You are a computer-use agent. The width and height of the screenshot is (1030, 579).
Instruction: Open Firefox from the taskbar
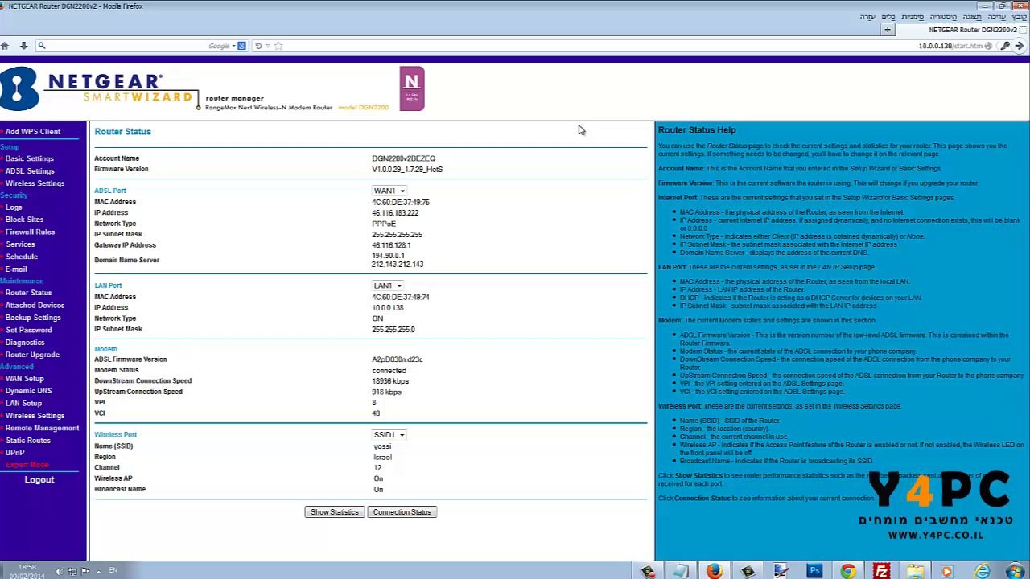coord(714,571)
